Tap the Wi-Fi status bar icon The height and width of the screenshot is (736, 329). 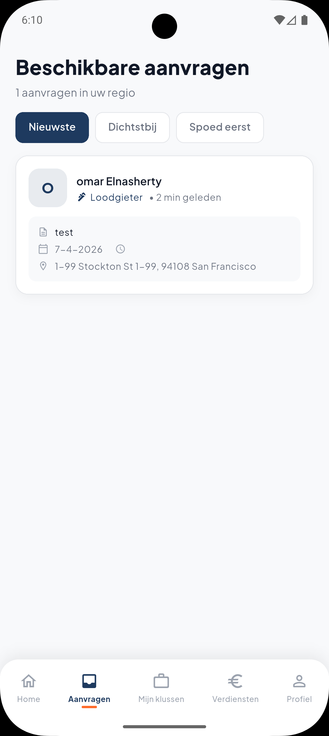click(x=279, y=20)
